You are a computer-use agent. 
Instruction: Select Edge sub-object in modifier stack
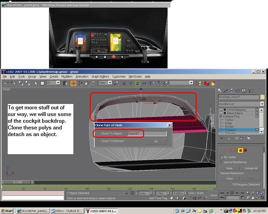[228, 123]
